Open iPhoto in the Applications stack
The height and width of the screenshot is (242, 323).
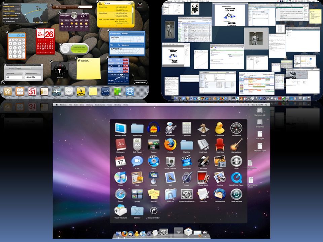(220, 161)
